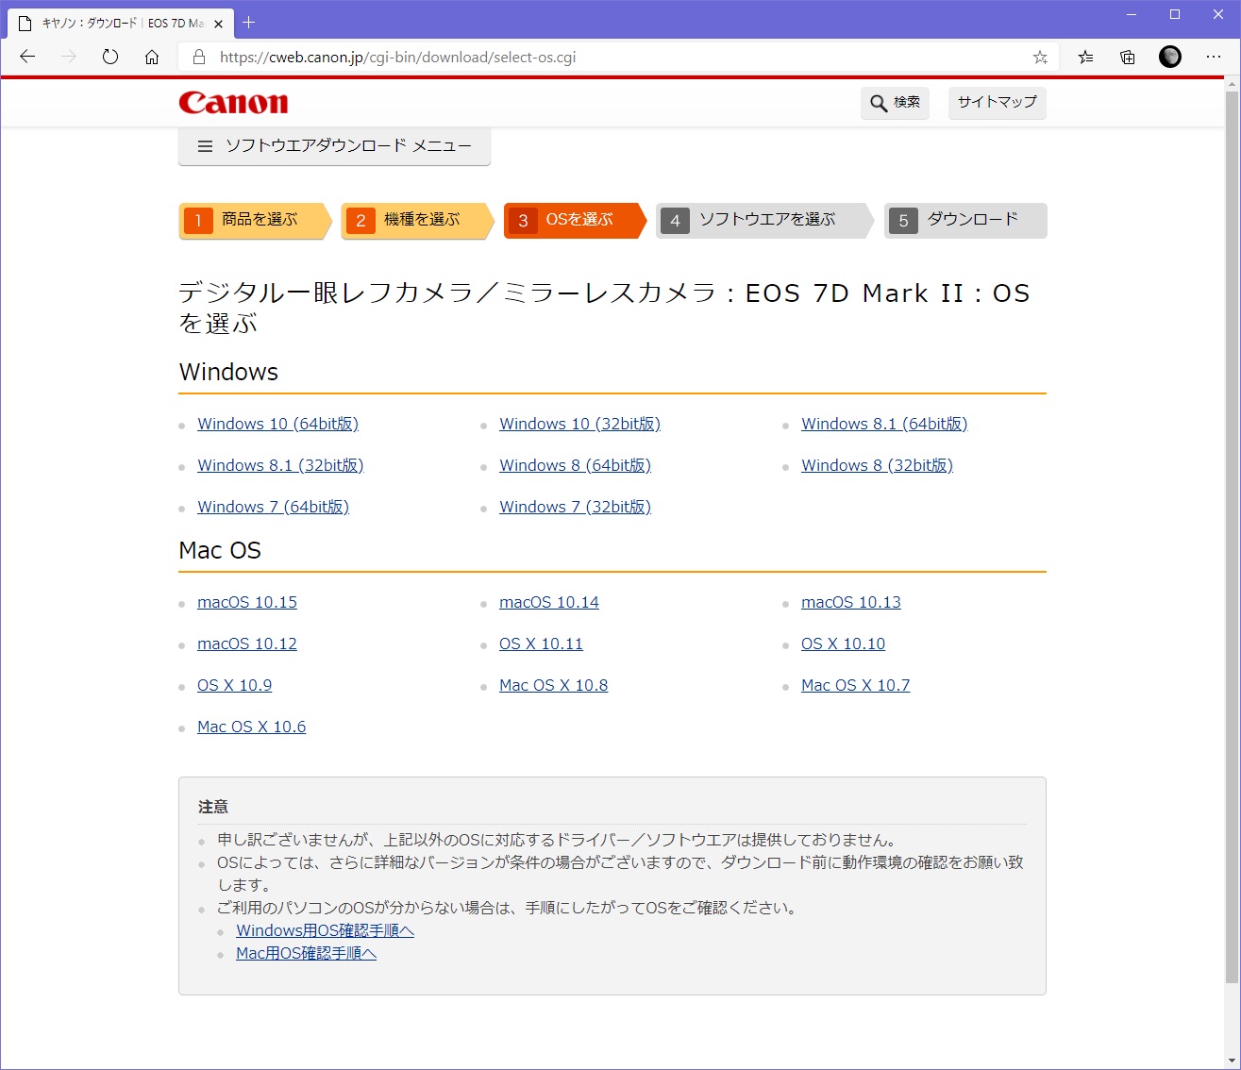Viewport: 1241px width, 1070px height.
Task: Choose Mac OS X 10.7
Action: [855, 685]
